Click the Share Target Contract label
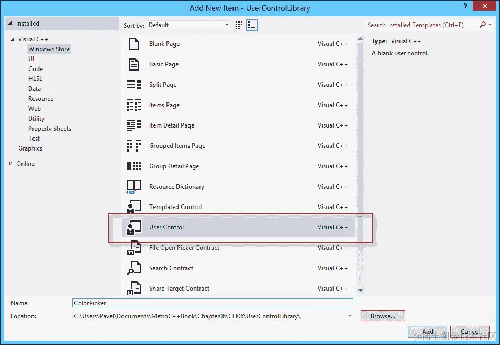The width and height of the screenshot is (500, 345). pyautogui.click(x=179, y=289)
